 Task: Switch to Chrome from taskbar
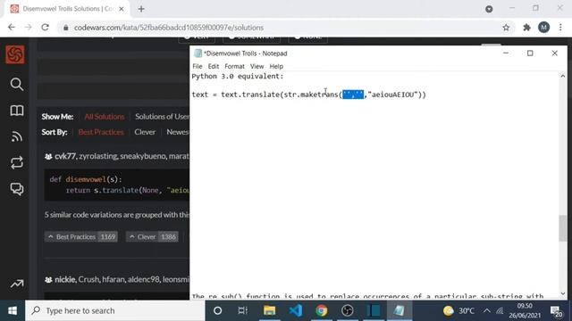click(x=322, y=311)
